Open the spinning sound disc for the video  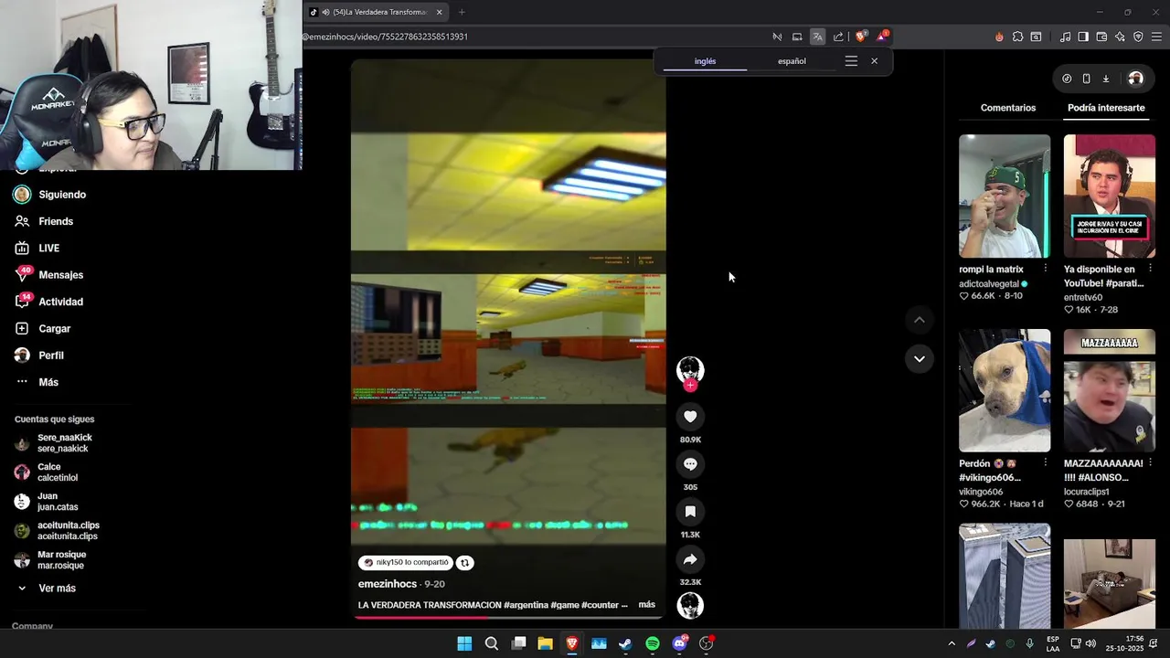tap(690, 605)
